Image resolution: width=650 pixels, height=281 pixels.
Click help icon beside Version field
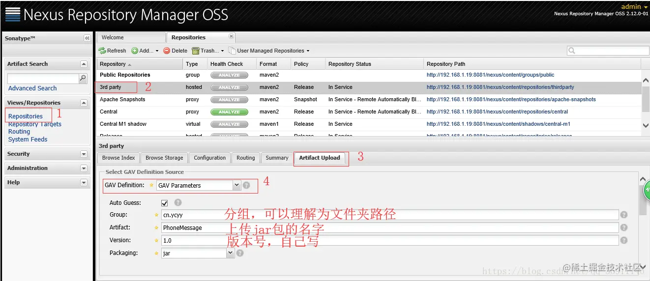click(624, 240)
